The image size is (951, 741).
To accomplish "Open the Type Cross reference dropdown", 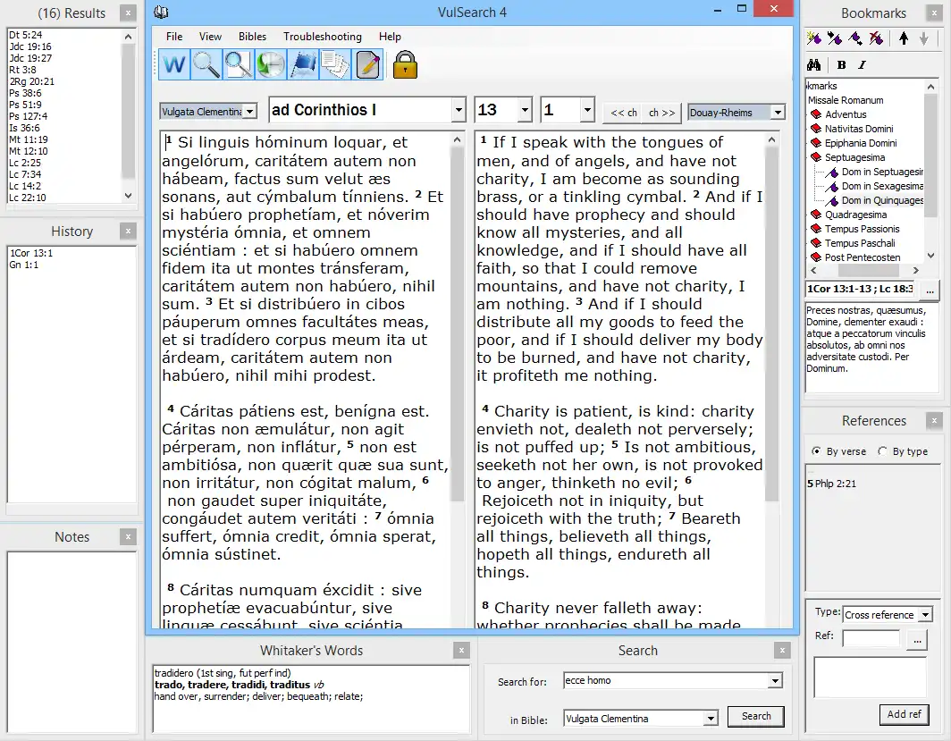I will (926, 615).
